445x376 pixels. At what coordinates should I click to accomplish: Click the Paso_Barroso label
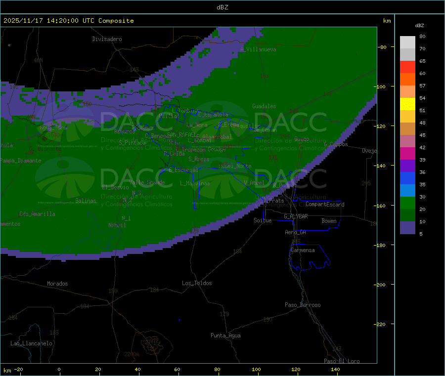click(x=303, y=305)
